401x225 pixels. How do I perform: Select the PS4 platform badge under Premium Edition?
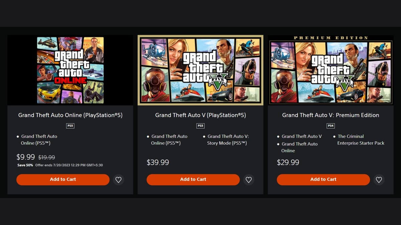tap(330, 126)
